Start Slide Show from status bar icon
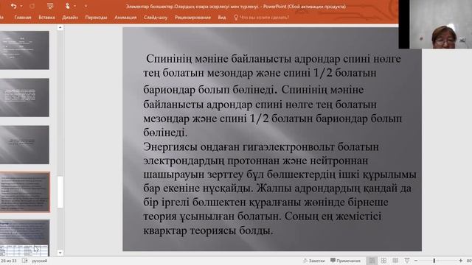 [407, 261]
